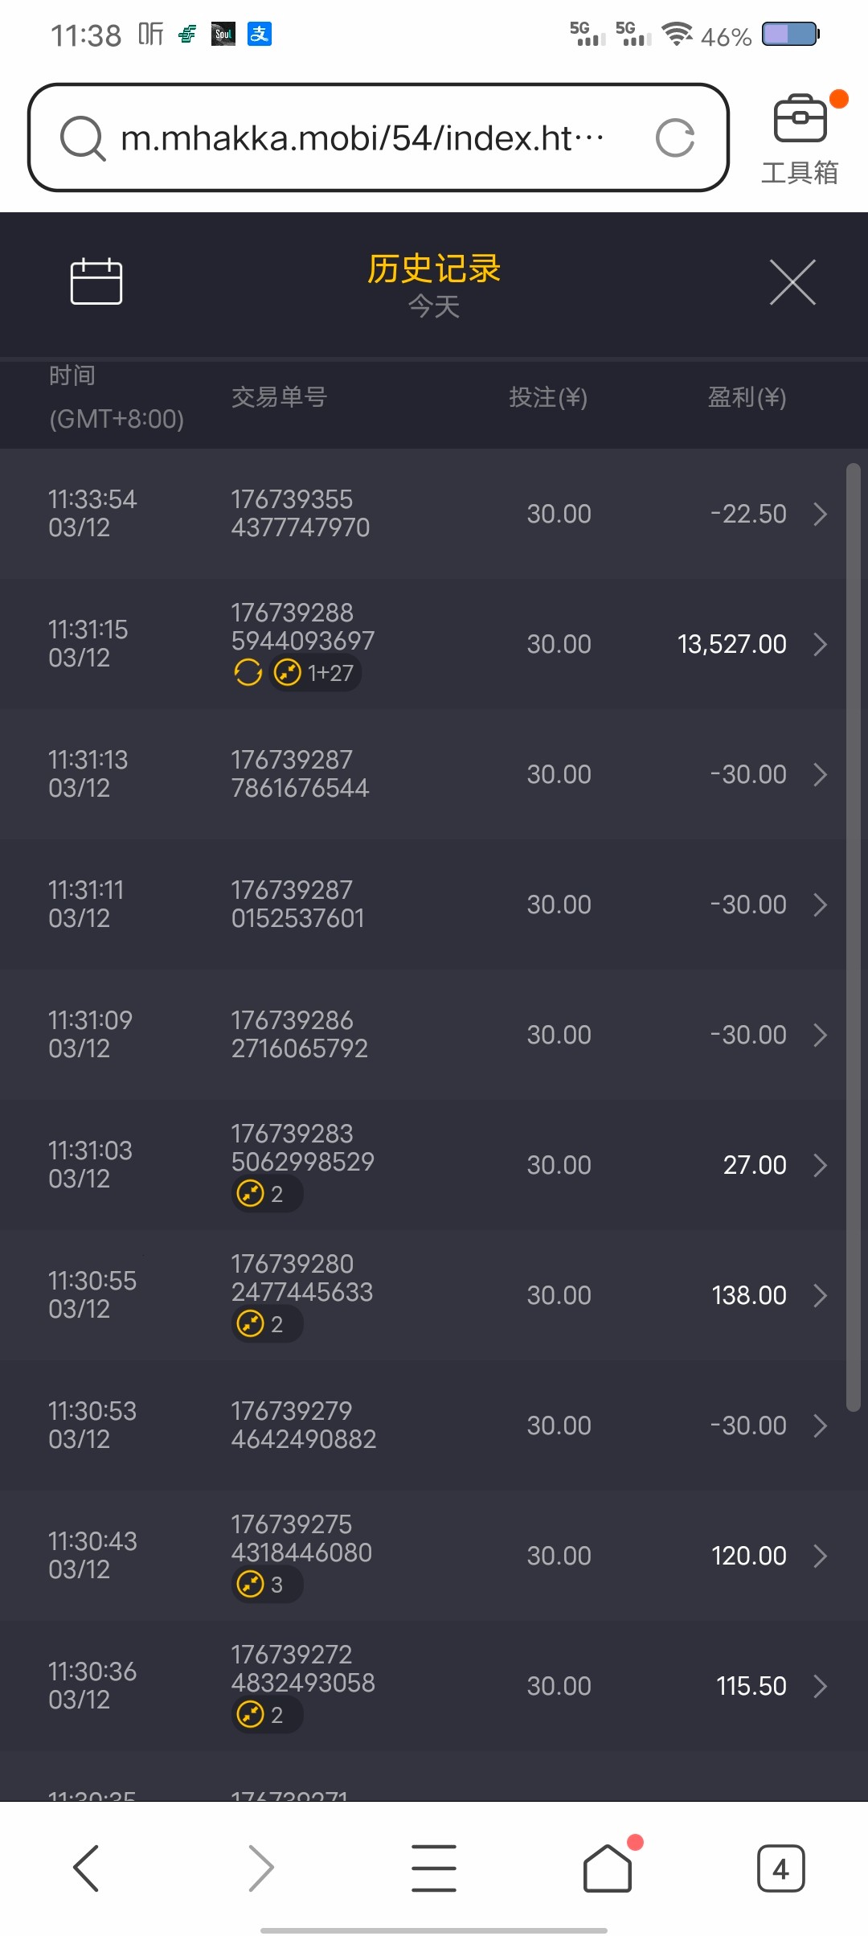Go forward with browser forward arrow
The image size is (868, 1936).
click(x=260, y=1868)
